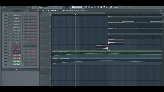Viewport: 164px width, 92px height.
Task: Click the channel rack swing speaker icon
Action: point(25,10)
